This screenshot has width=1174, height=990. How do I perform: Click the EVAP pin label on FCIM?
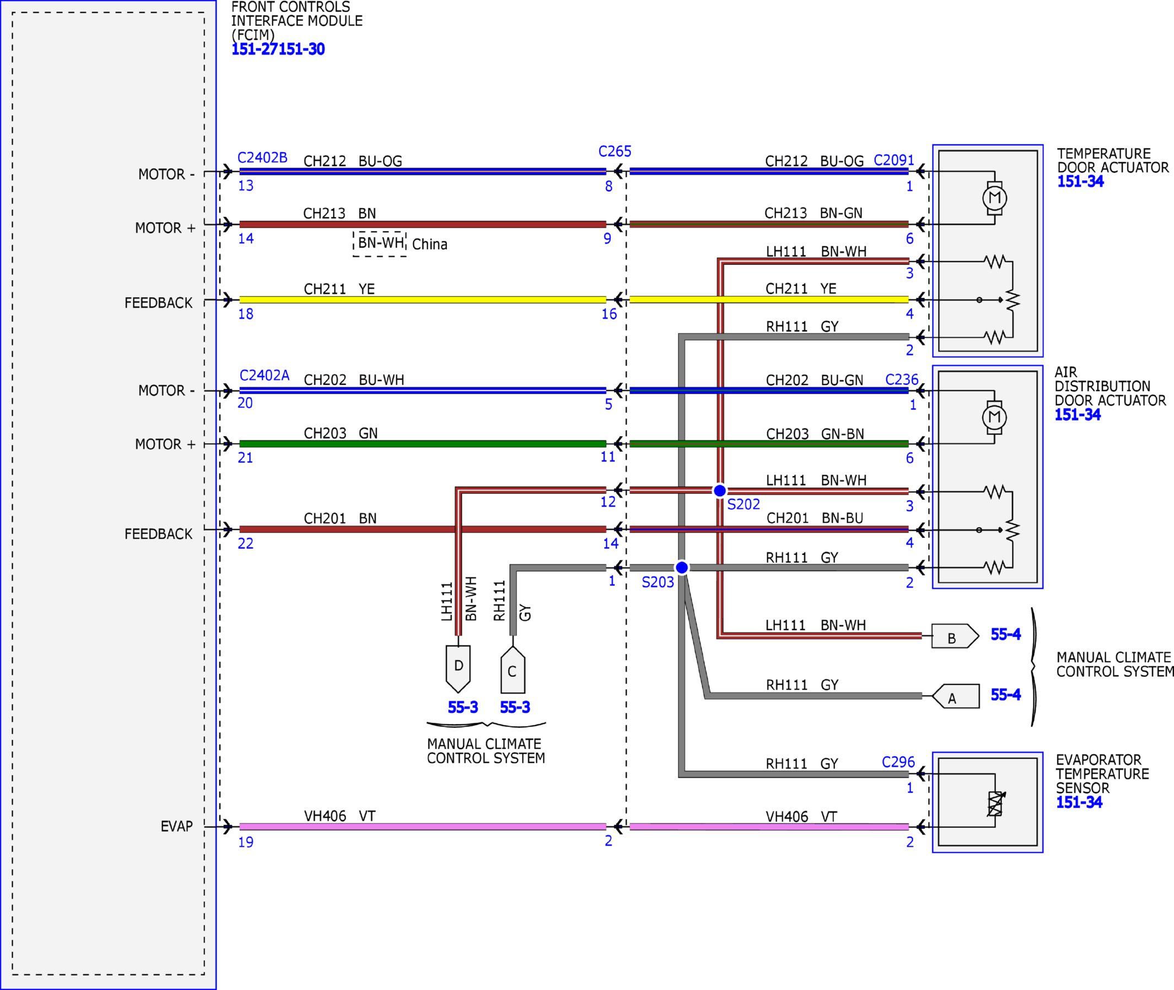click(176, 826)
